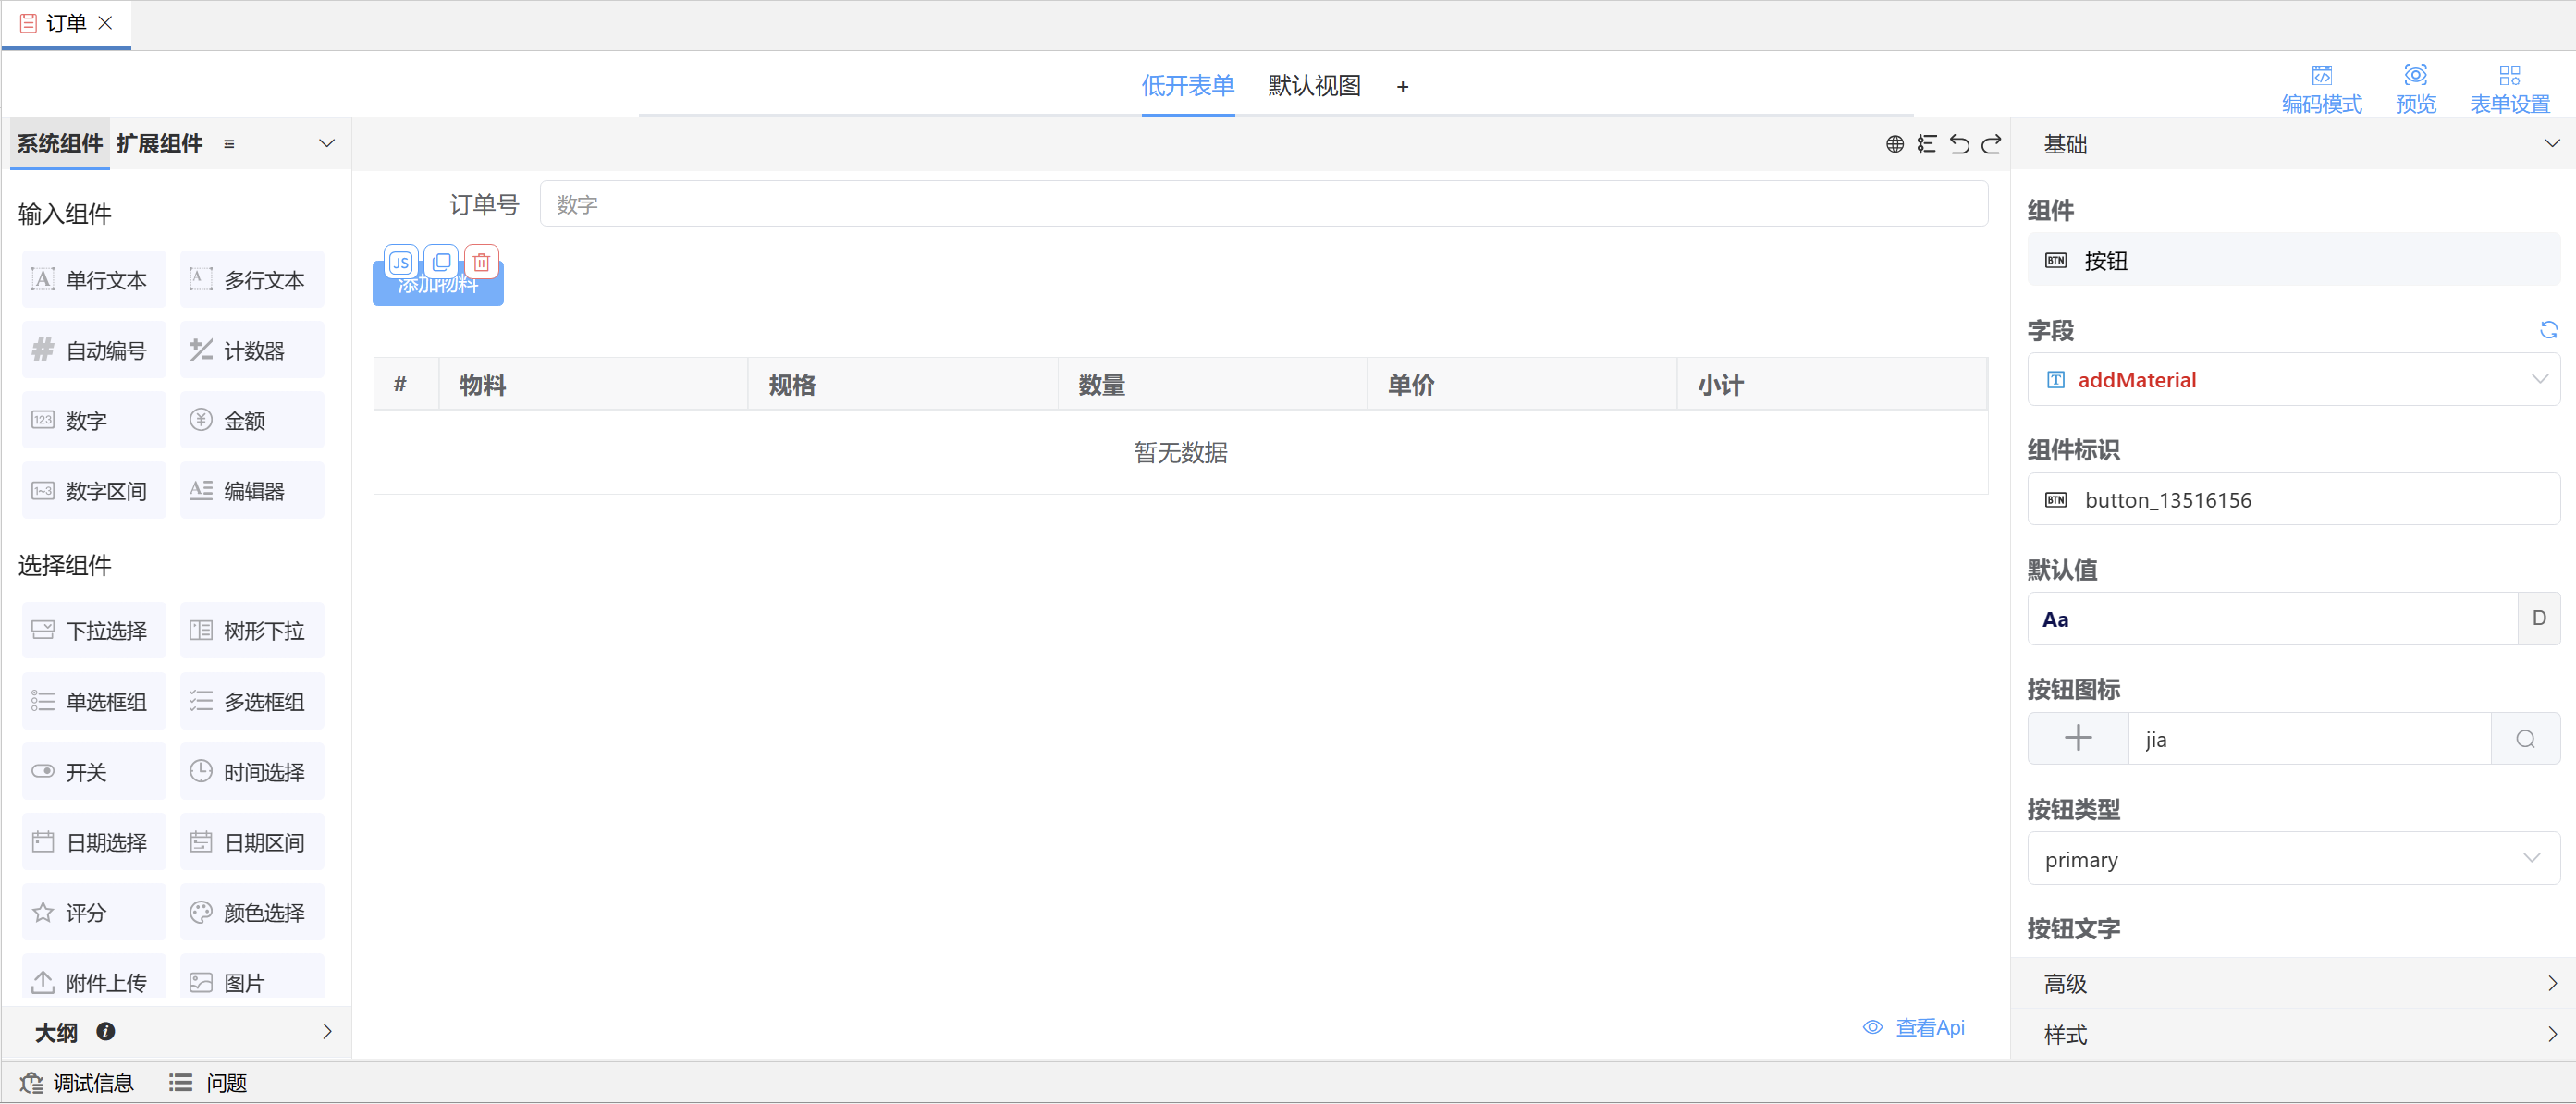Viewport: 2576px width, 1104px height.
Task: Open the addMaterial field dropdown
Action: pyautogui.click(x=2293, y=380)
